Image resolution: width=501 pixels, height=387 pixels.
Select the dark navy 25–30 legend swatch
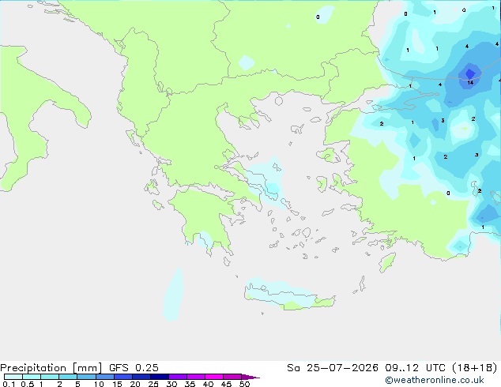160,377
